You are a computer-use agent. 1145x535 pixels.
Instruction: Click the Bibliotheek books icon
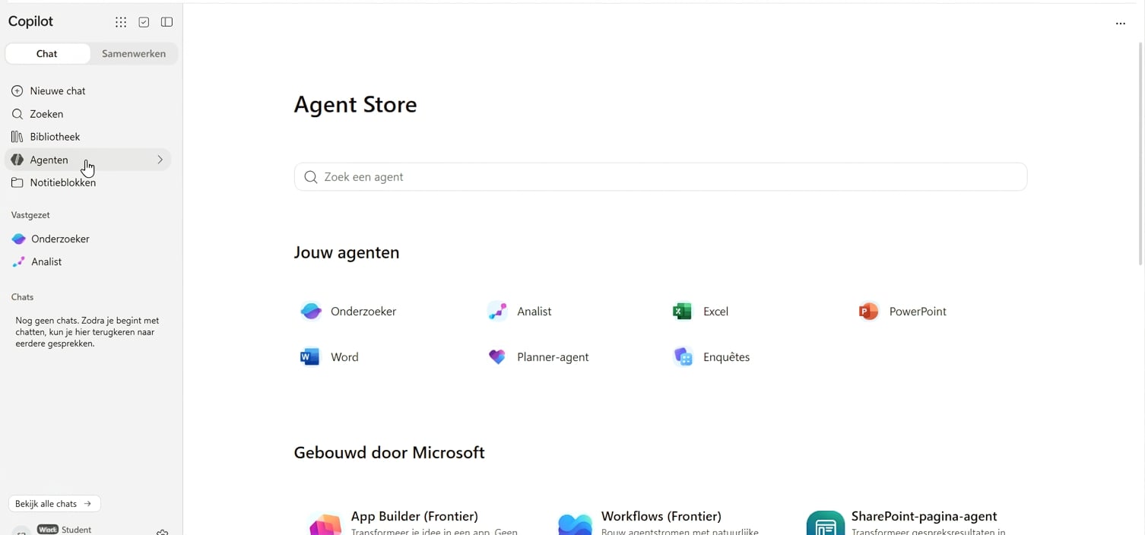[x=17, y=137]
